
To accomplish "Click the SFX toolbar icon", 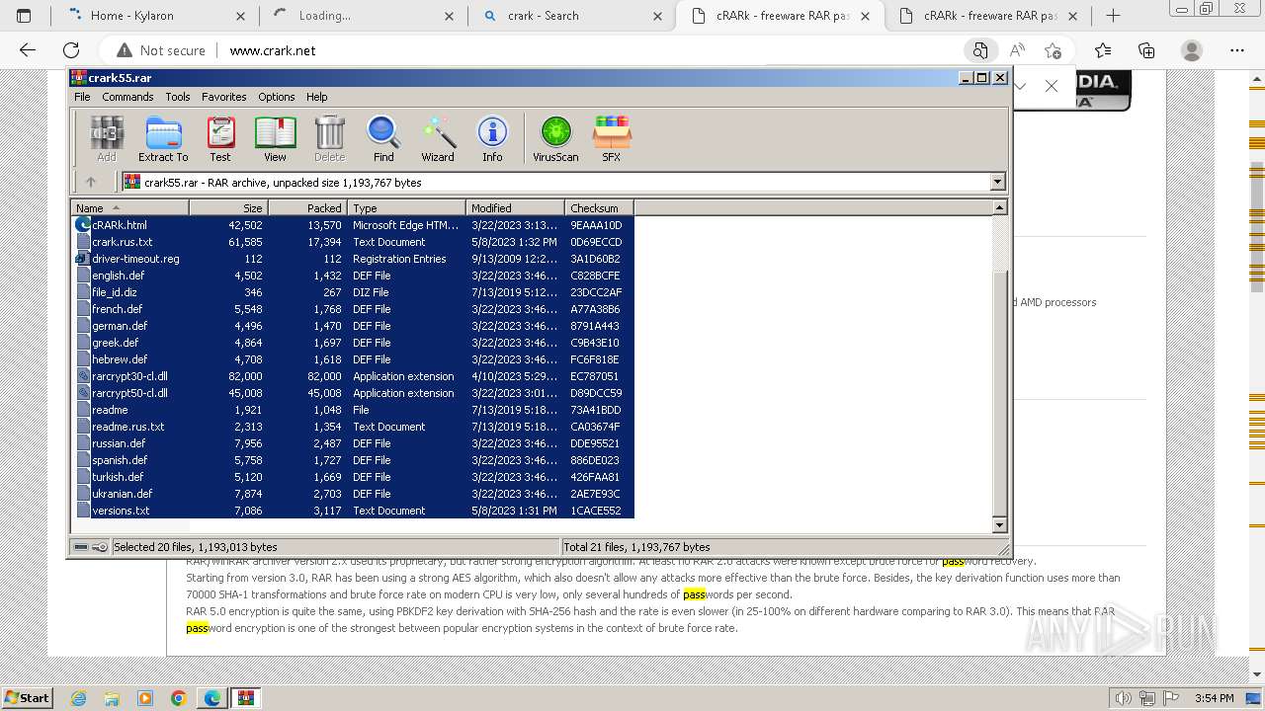I will (x=612, y=139).
